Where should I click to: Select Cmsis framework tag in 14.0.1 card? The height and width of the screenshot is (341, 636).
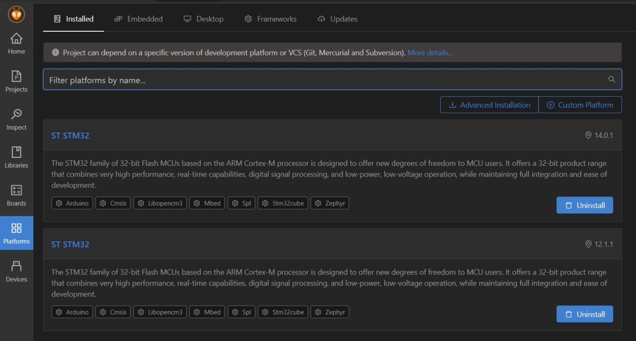pos(113,203)
